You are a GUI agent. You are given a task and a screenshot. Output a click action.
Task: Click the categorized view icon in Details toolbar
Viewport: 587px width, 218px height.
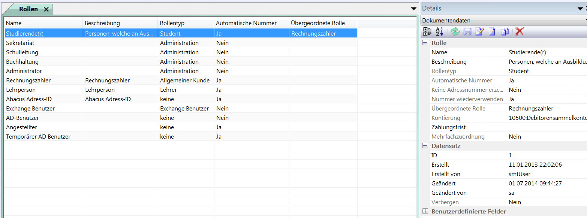click(427, 32)
